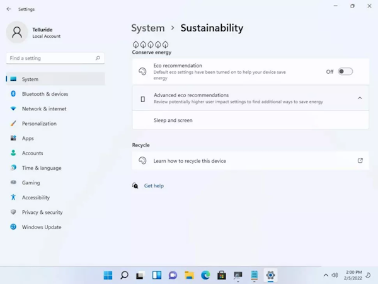
Task: Click the back arrow in Settings title bar
Action: click(x=8, y=9)
